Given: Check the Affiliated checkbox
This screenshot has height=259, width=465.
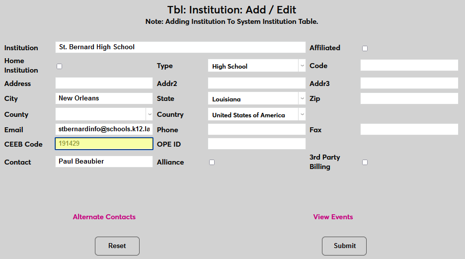Looking at the screenshot, I should click(x=365, y=48).
